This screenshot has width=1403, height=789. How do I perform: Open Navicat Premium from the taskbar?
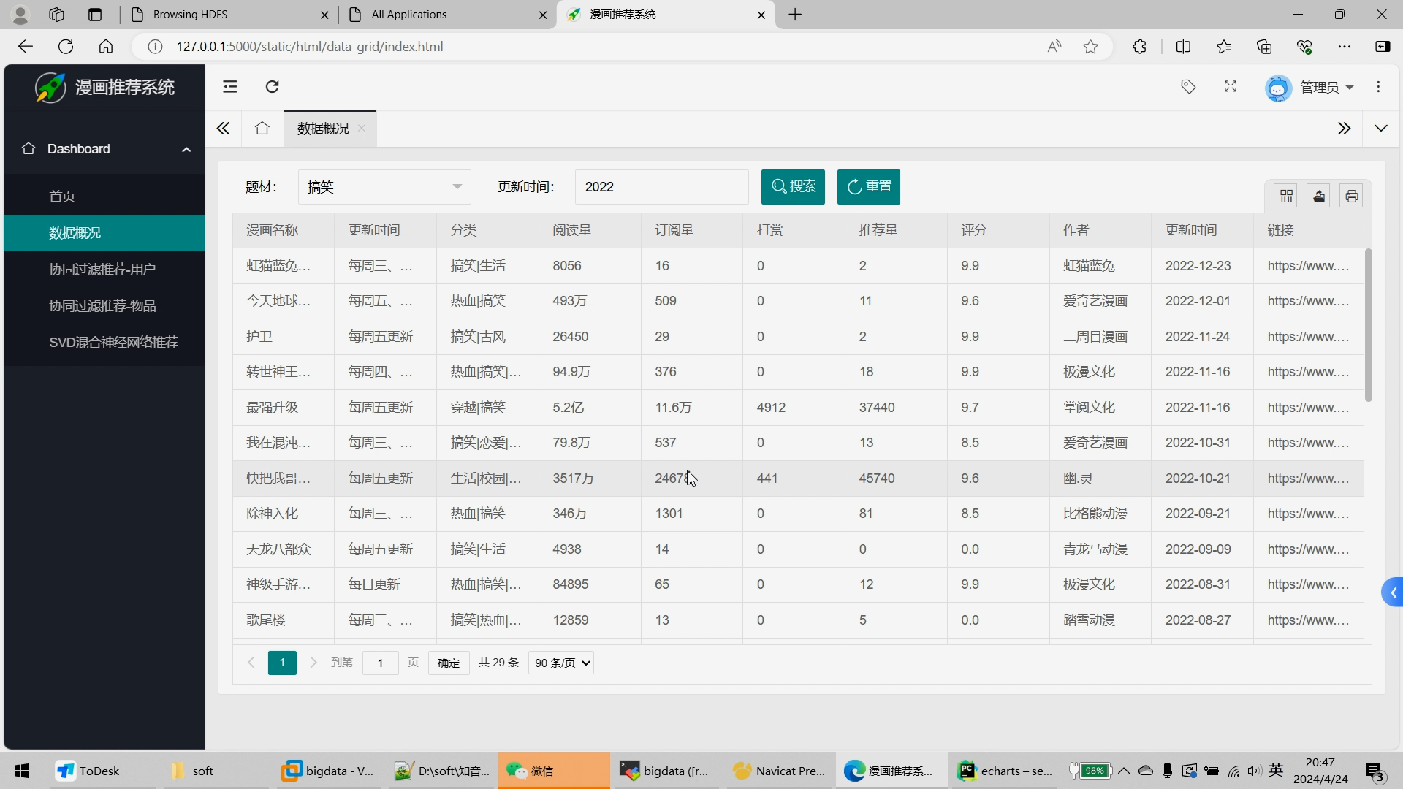[x=779, y=771]
